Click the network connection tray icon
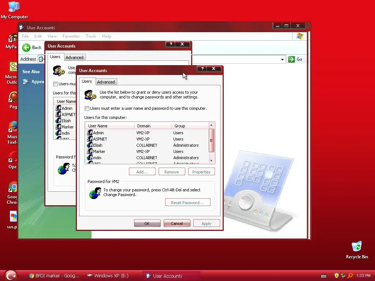Viewport: 375px width, 281px height. 343,276
